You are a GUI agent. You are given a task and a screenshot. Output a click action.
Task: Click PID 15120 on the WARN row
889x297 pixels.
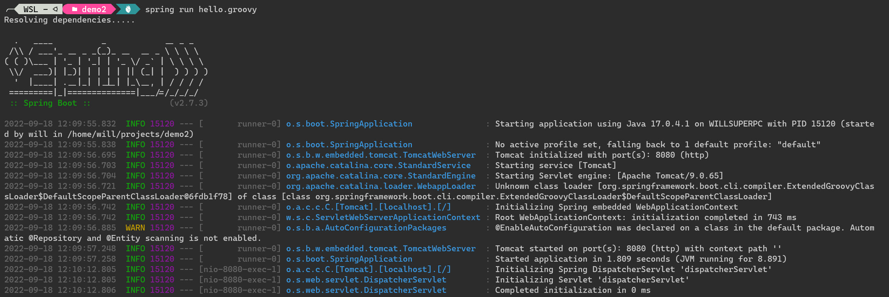click(x=162, y=228)
